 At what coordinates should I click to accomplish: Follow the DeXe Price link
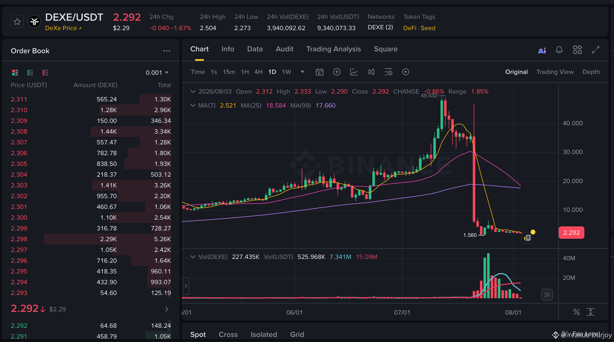tap(63, 28)
